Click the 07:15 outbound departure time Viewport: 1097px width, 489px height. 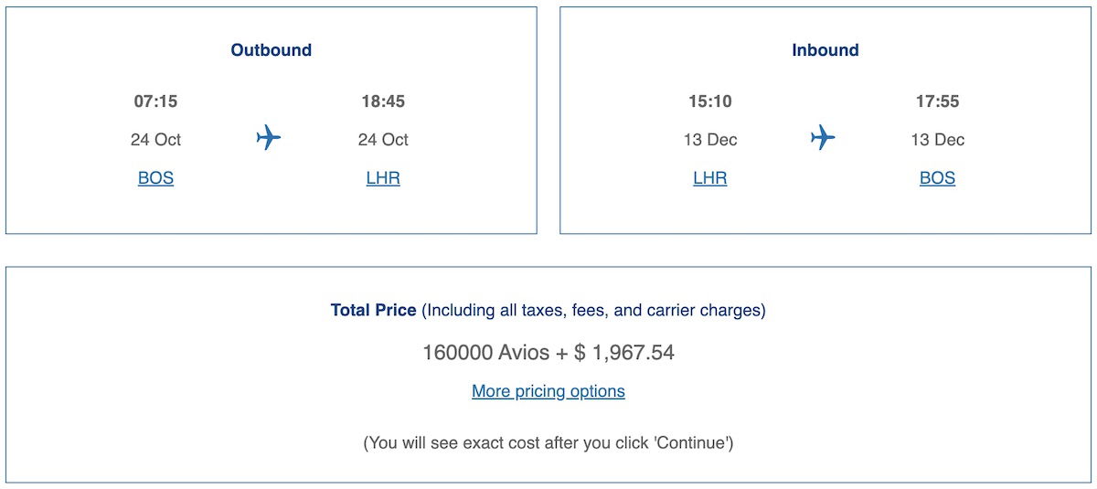(x=155, y=101)
